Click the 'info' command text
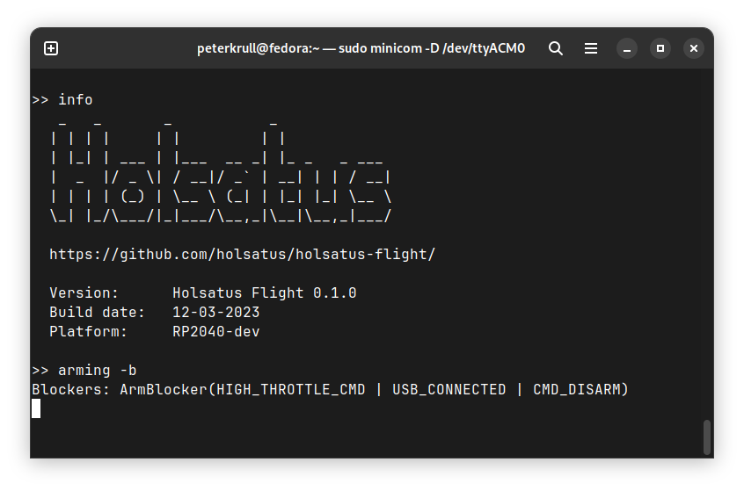The width and height of the screenshot is (744, 491). pyautogui.click(x=75, y=100)
